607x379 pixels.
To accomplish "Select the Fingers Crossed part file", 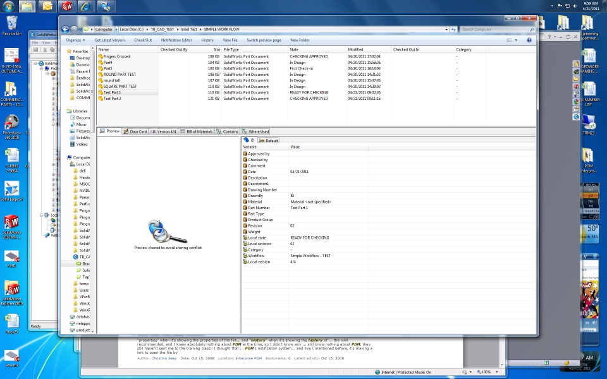I will (116, 56).
